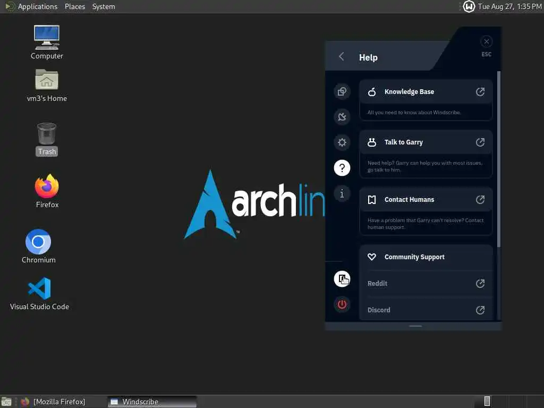Click the date and time clock
This screenshot has height=408, width=544.
point(509,6)
